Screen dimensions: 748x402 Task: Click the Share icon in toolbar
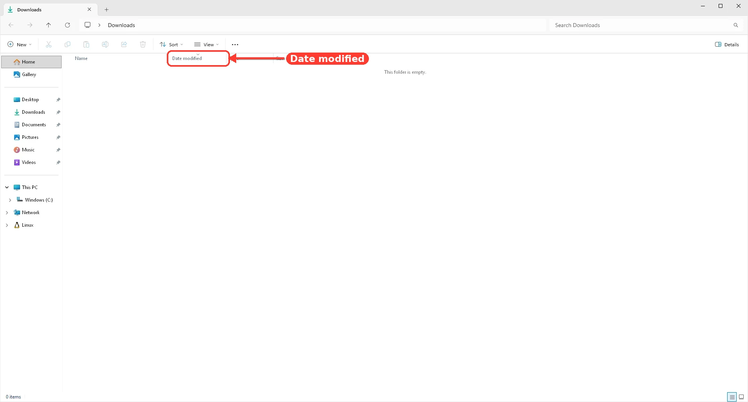tap(124, 44)
